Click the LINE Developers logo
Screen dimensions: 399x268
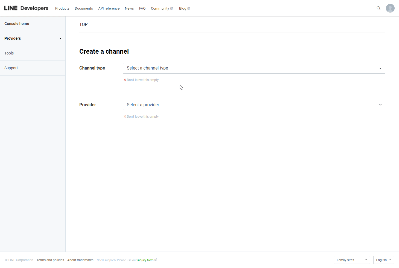[x=26, y=8]
